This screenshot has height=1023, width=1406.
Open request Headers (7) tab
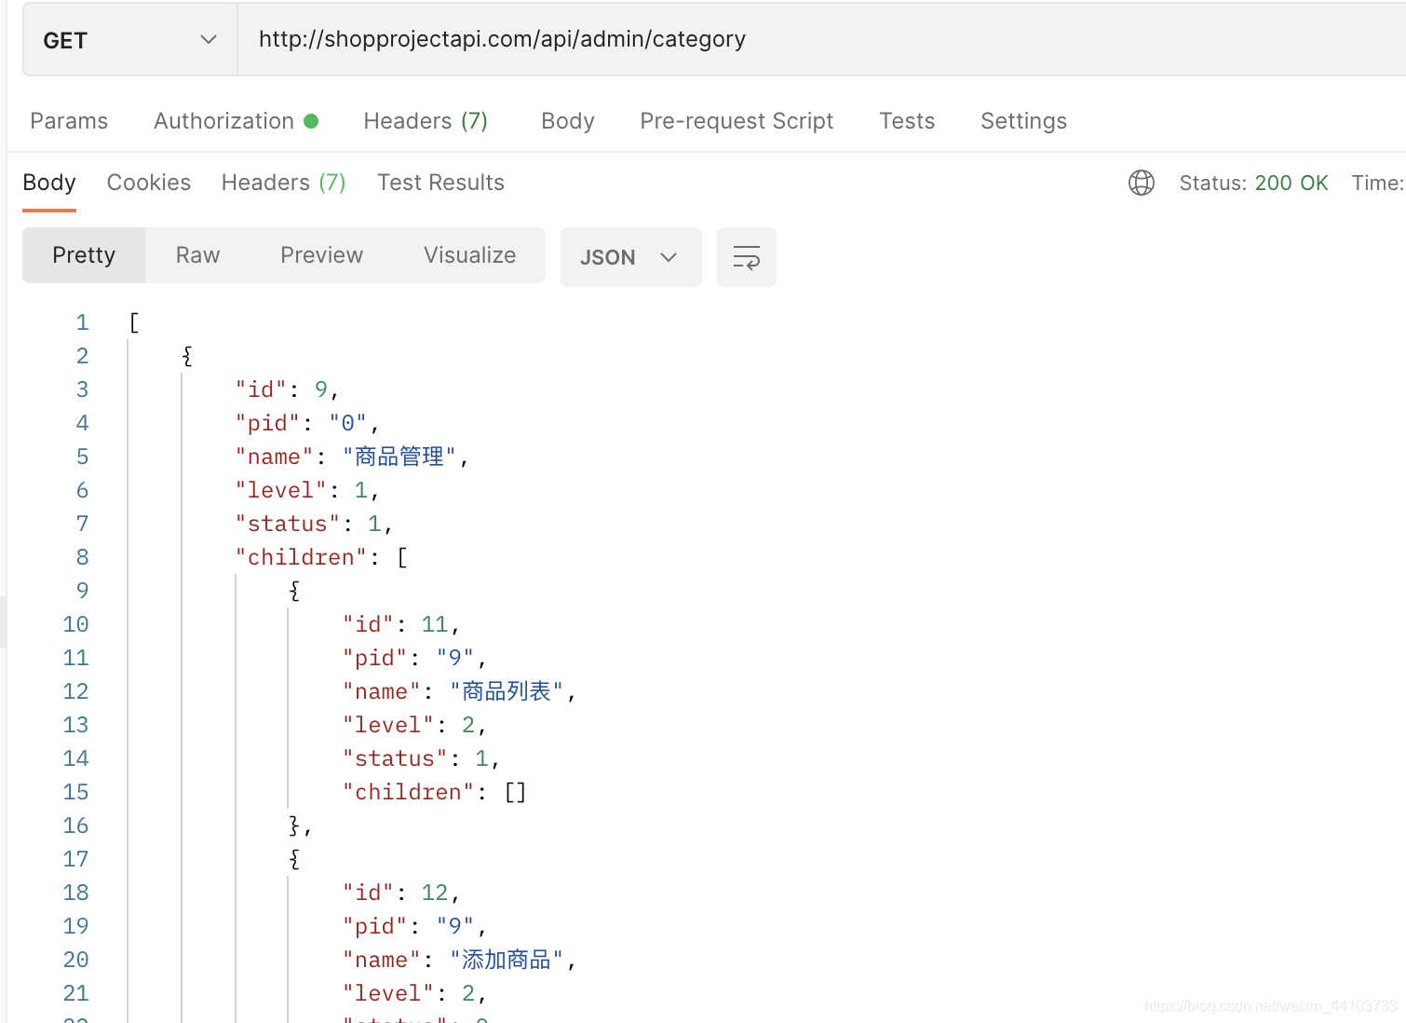coord(426,121)
